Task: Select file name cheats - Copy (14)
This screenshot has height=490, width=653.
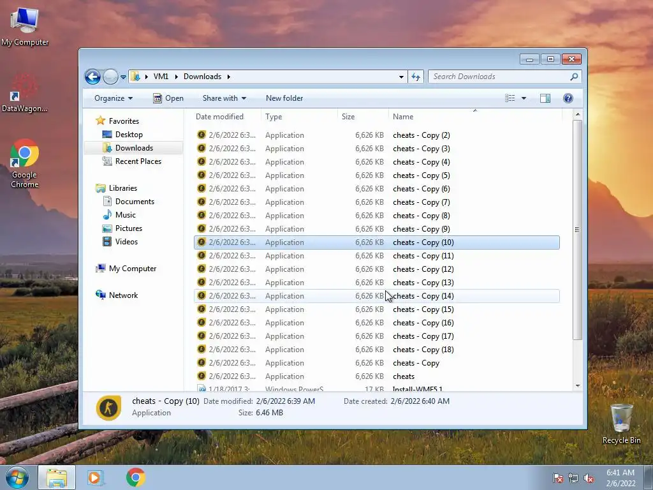Action: pos(423,296)
